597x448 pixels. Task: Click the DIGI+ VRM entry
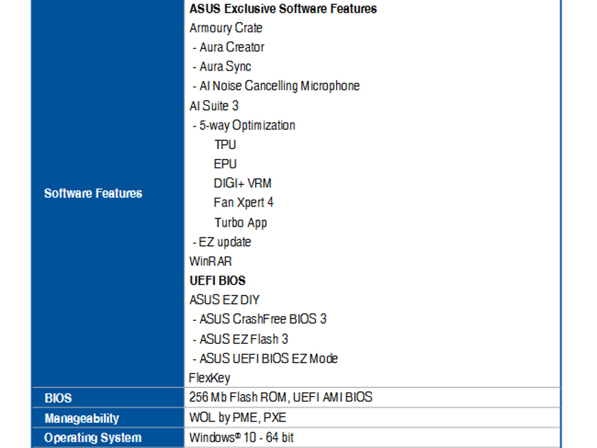pyautogui.click(x=243, y=183)
